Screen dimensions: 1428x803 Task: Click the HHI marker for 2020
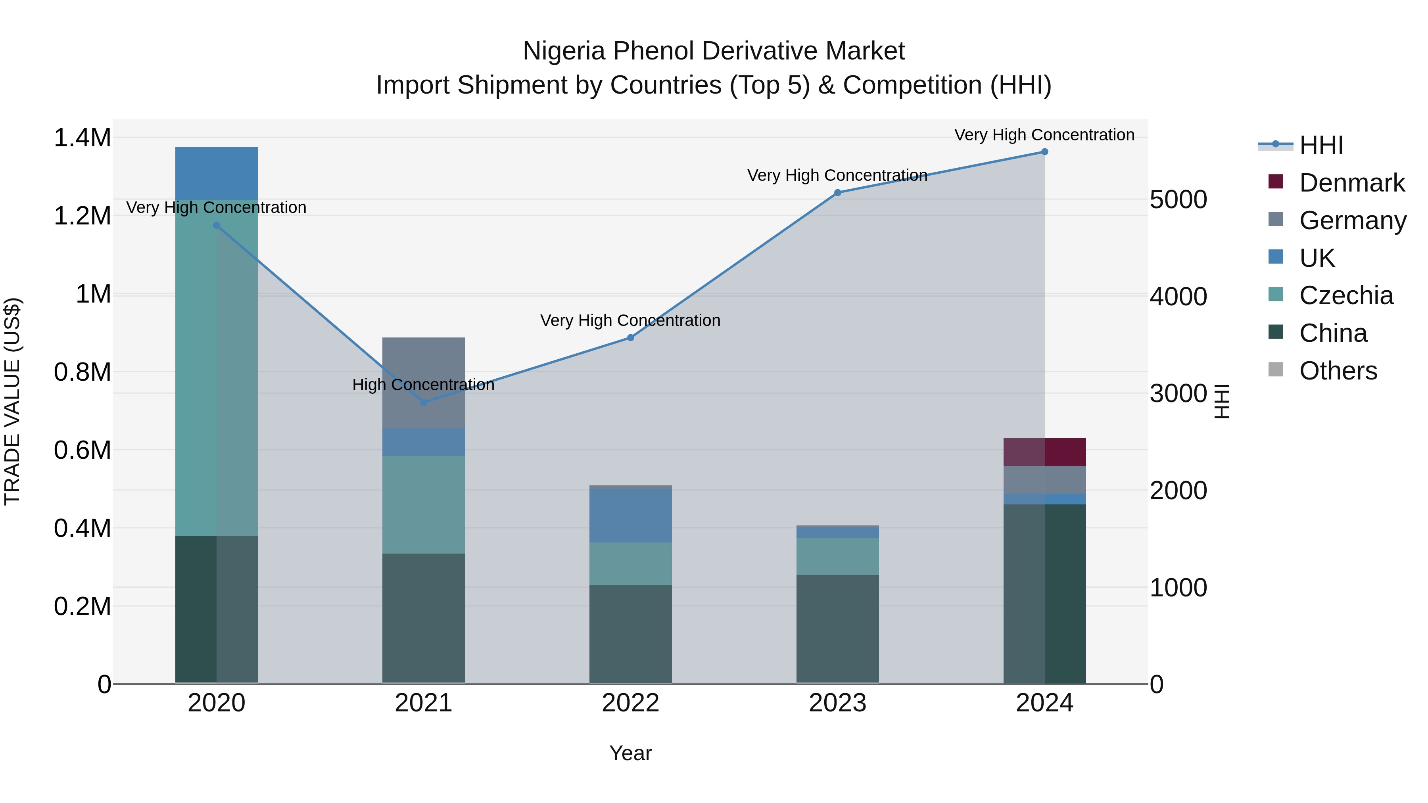217,226
